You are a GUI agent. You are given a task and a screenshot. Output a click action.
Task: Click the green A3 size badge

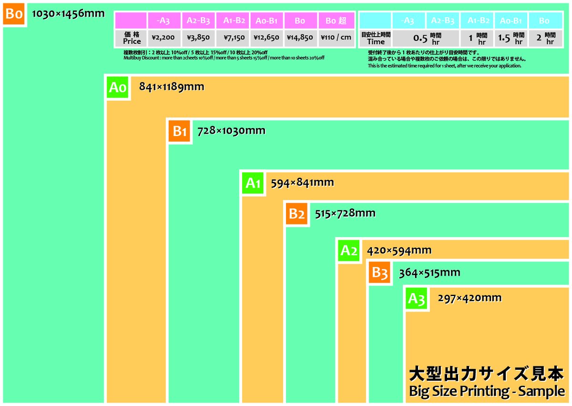tap(416, 299)
